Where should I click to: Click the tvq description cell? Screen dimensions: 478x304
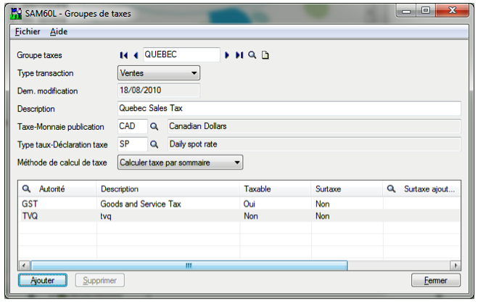[x=168, y=216]
